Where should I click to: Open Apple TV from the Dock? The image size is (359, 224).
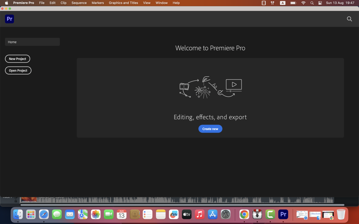tap(187, 215)
